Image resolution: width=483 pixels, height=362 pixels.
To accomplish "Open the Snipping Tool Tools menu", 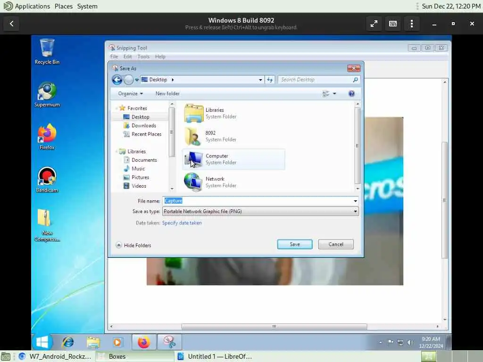I will pos(143,57).
